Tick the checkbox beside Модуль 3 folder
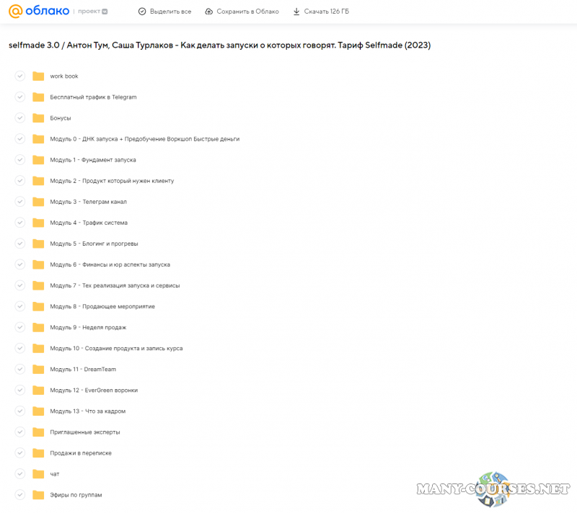 click(x=19, y=202)
